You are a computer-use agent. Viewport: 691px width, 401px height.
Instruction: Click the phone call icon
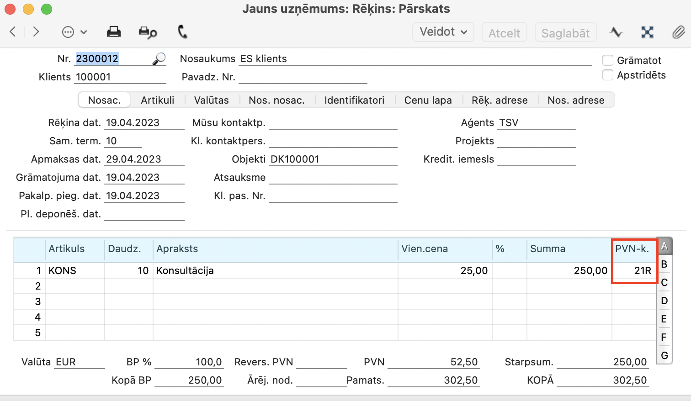point(182,32)
